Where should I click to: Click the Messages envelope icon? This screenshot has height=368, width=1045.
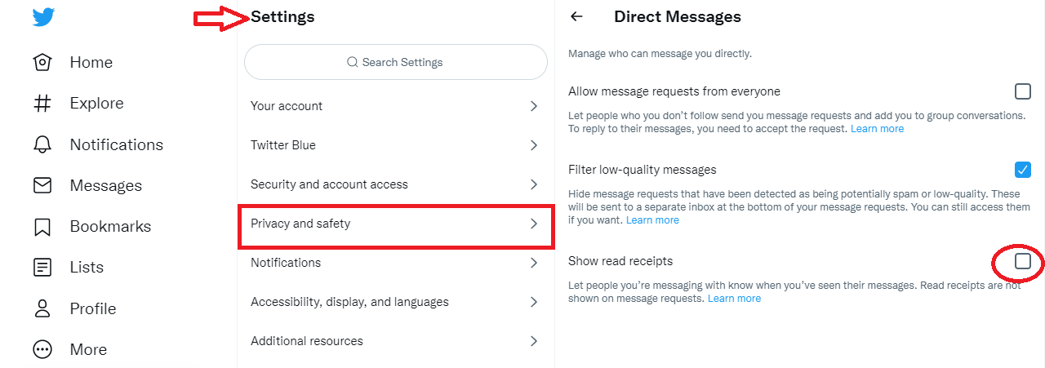42,185
